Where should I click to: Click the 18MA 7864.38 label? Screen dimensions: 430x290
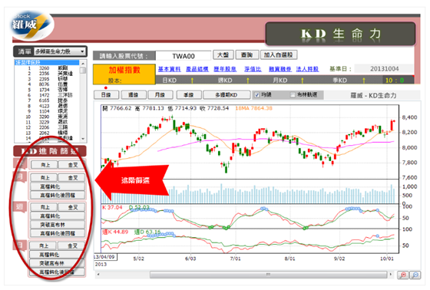(x=253, y=108)
